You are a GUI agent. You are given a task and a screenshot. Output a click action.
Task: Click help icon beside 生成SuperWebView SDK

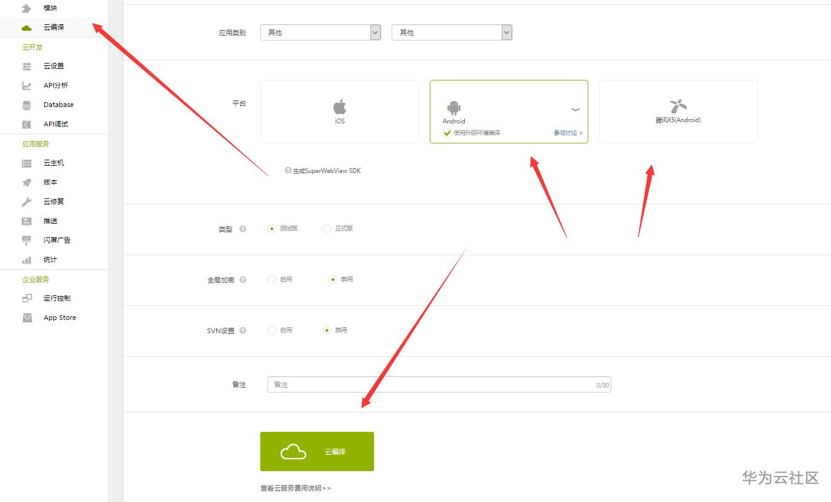click(288, 171)
